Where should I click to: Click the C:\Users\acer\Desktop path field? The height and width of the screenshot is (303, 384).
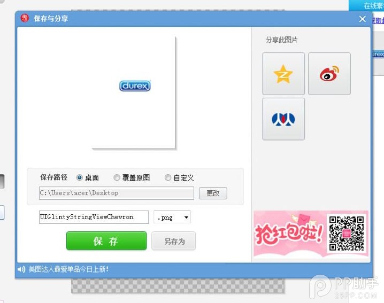pyautogui.click(x=117, y=193)
